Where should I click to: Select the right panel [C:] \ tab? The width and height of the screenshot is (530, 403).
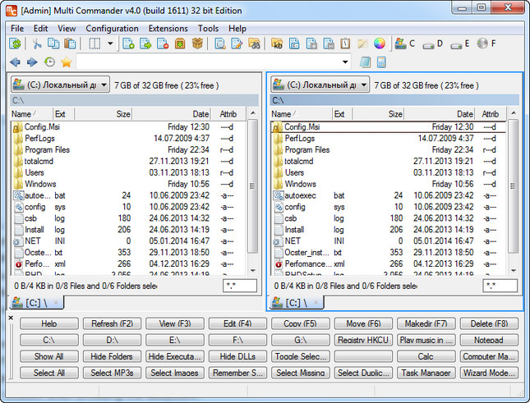click(297, 303)
